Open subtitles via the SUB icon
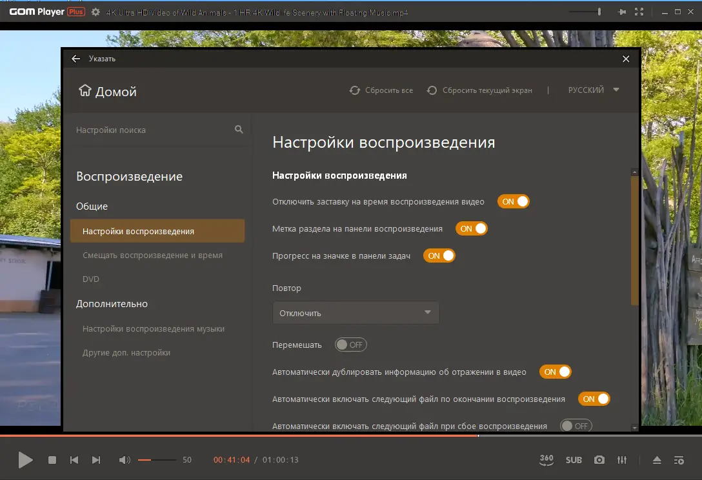This screenshot has width=702, height=480. coord(574,460)
